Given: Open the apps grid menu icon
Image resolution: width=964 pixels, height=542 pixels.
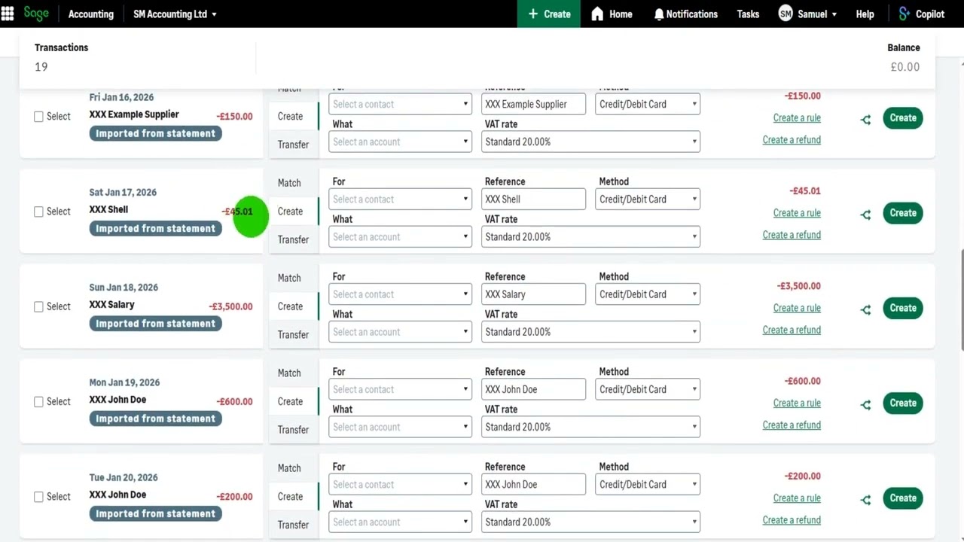Looking at the screenshot, I should [8, 14].
